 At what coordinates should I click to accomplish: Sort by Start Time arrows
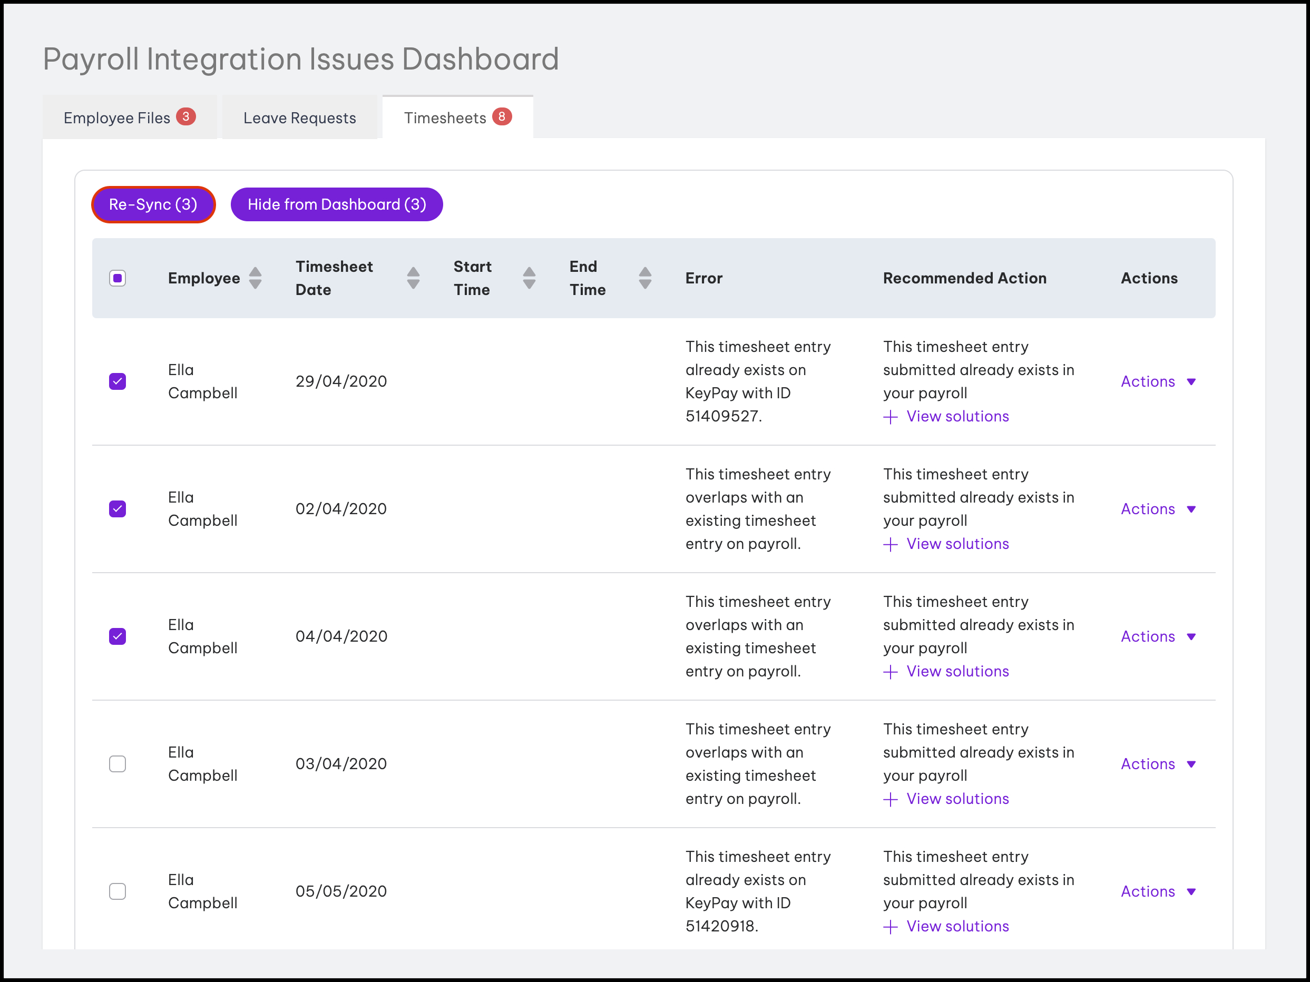point(530,278)
